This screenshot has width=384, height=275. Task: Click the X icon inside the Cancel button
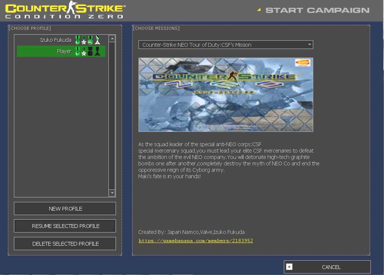click(x=289, y=267)
